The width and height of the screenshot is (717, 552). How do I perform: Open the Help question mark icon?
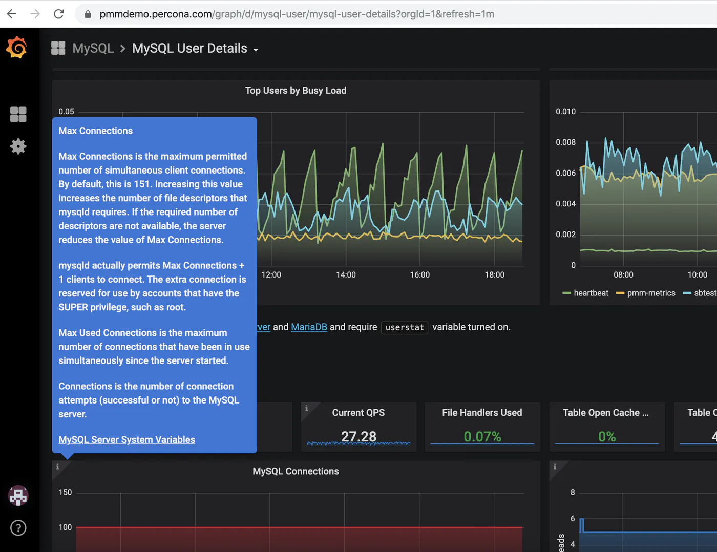[18, 528]
